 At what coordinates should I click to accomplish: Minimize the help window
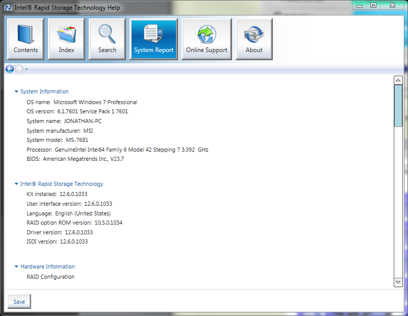coord(360,6)
